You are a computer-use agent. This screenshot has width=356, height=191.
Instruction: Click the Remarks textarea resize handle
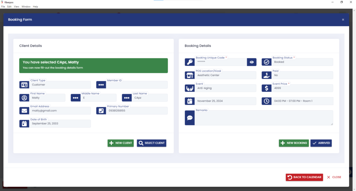(332, 124)
